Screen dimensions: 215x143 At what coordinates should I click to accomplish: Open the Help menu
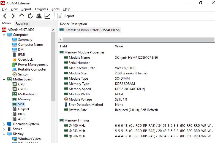pyautogui.click(x=67, y=9)
